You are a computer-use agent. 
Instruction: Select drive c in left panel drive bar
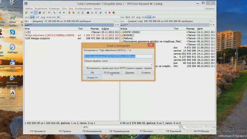coord(27,17)
